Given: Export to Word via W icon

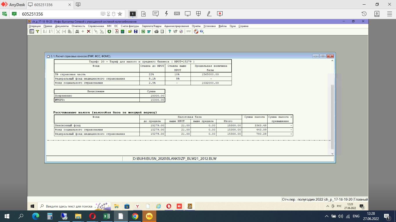Looking at the screenshot, I should coord(149,32).
